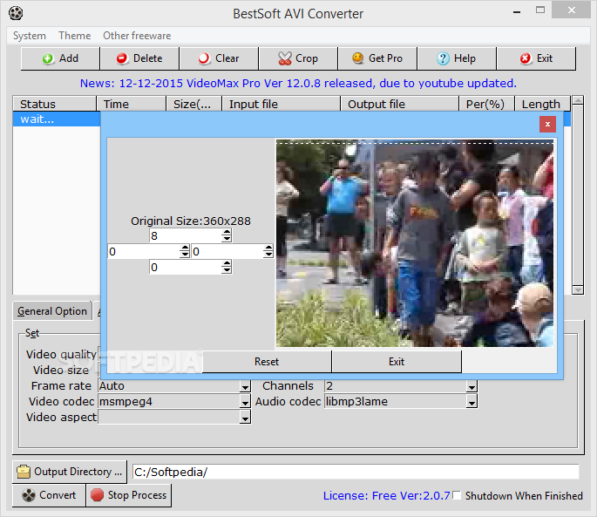Click the Get Pro smiley button
This screenshot has height=517, width=597.
(377, 58)
